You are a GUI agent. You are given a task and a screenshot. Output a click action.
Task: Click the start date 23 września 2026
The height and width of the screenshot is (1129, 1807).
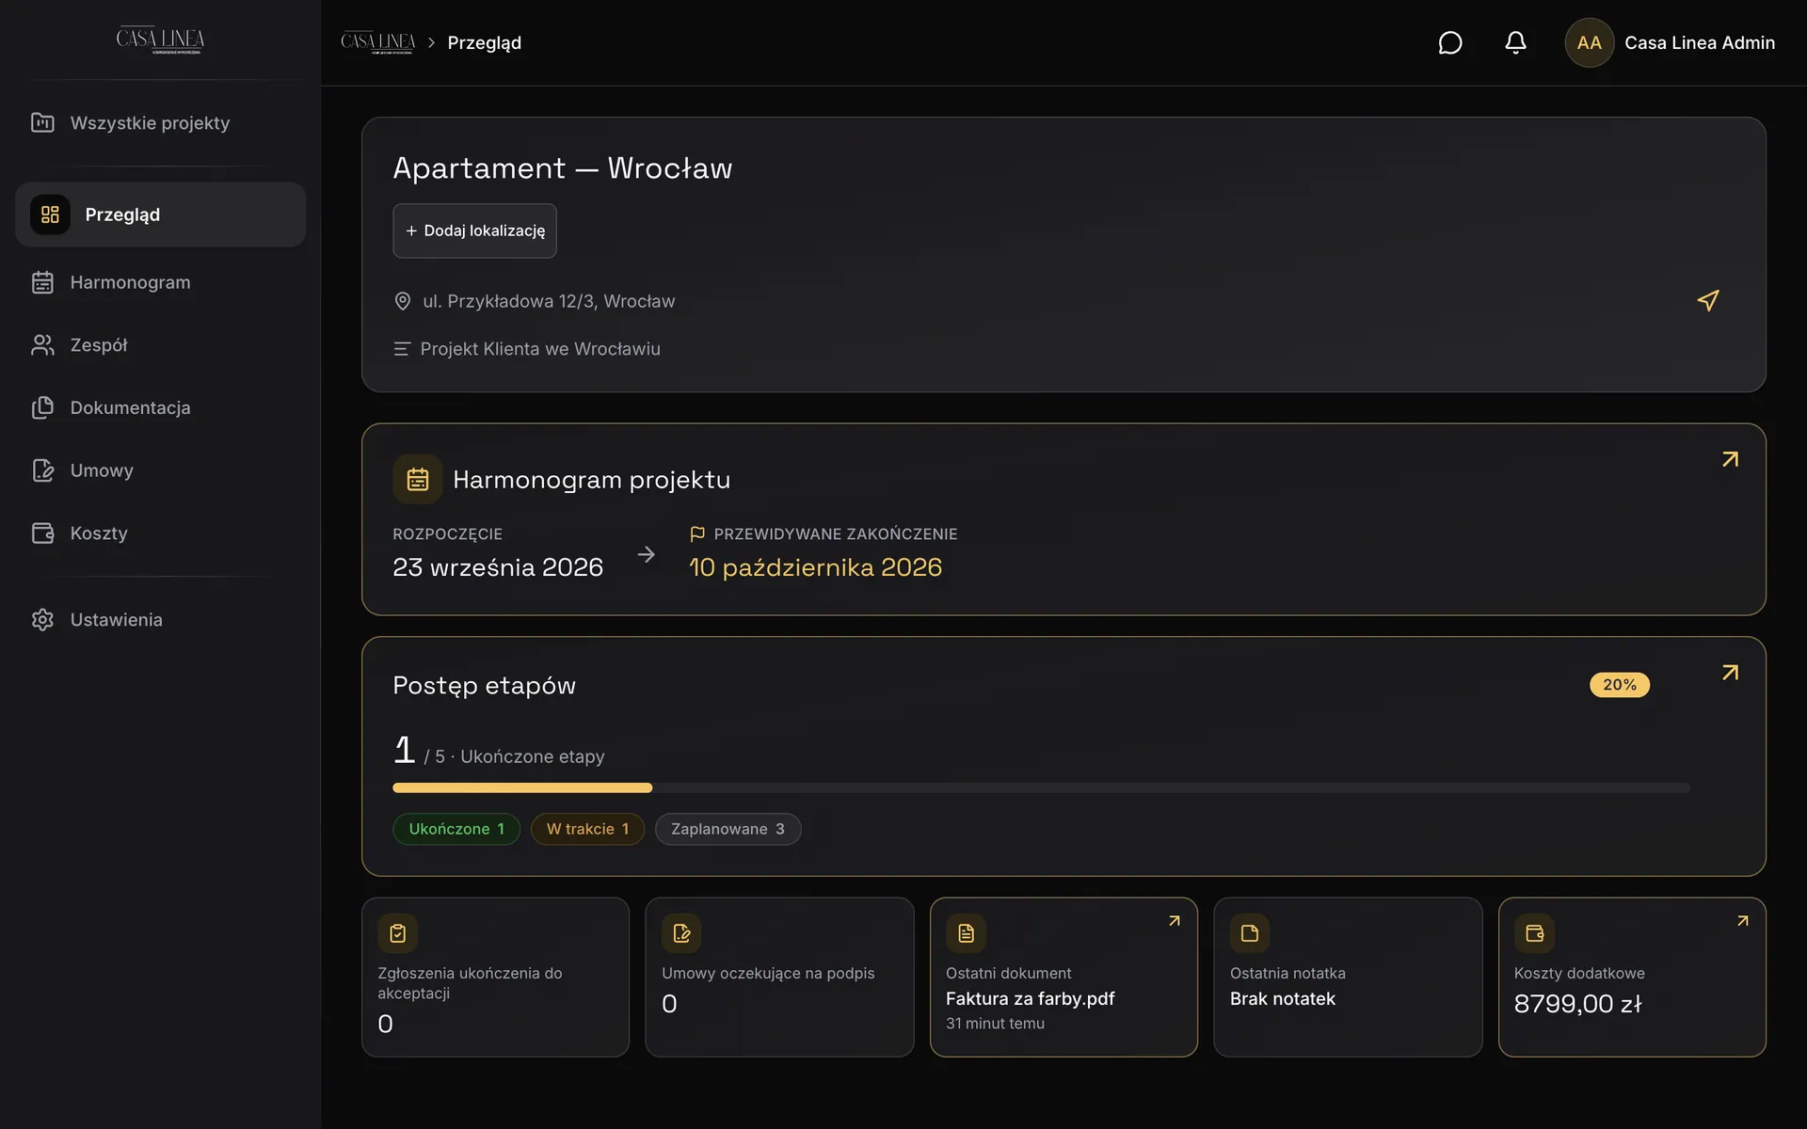point(498,567)
